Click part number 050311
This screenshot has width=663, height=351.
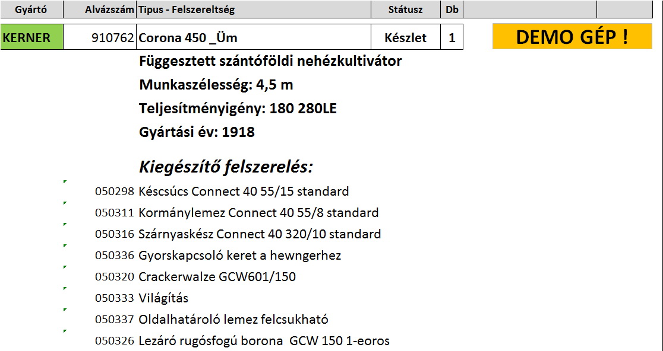click(x=115, y=213)
